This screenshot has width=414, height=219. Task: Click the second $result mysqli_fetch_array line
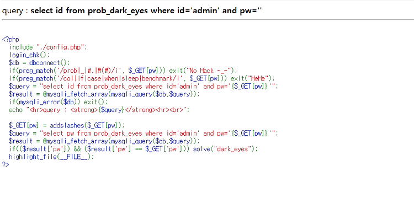click(x=104, y=141)
